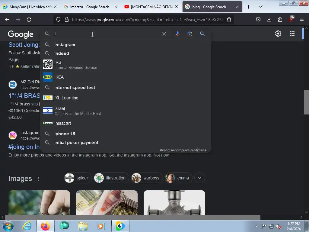Open Images section three-dot options
The width and height of the screenshot is (309, 232).
pyautogui.click(x=38, y=179)
